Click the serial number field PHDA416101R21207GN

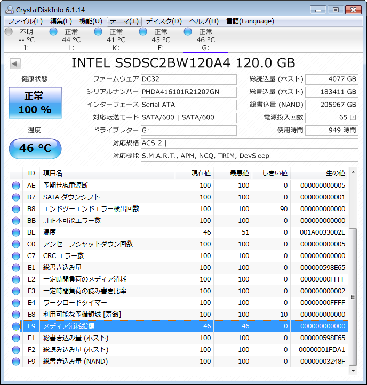click(x=189, y=92)
